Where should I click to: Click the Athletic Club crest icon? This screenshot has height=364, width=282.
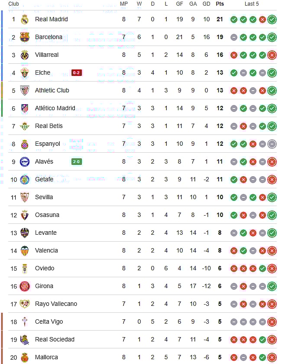(x=25, y=90)
